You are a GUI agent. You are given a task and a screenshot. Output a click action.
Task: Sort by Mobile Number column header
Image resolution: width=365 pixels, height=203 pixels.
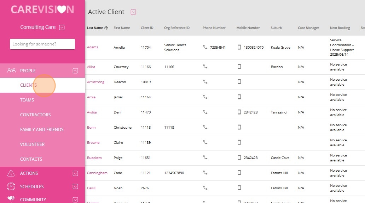pos(248,28)
